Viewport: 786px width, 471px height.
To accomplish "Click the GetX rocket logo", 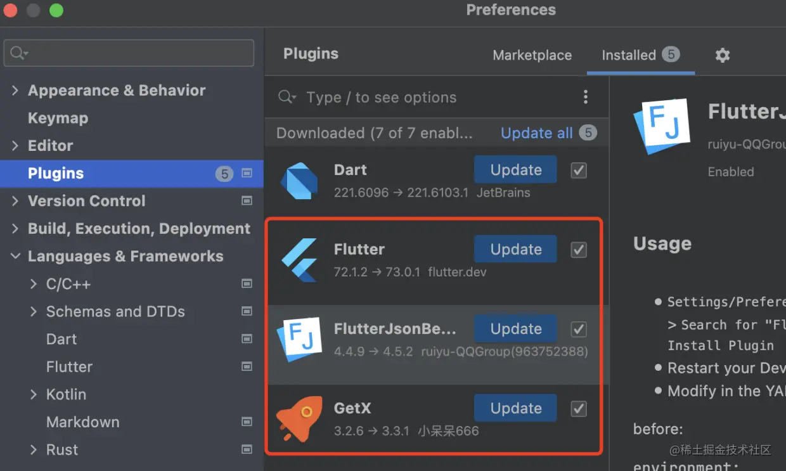I will coord(299,419).
